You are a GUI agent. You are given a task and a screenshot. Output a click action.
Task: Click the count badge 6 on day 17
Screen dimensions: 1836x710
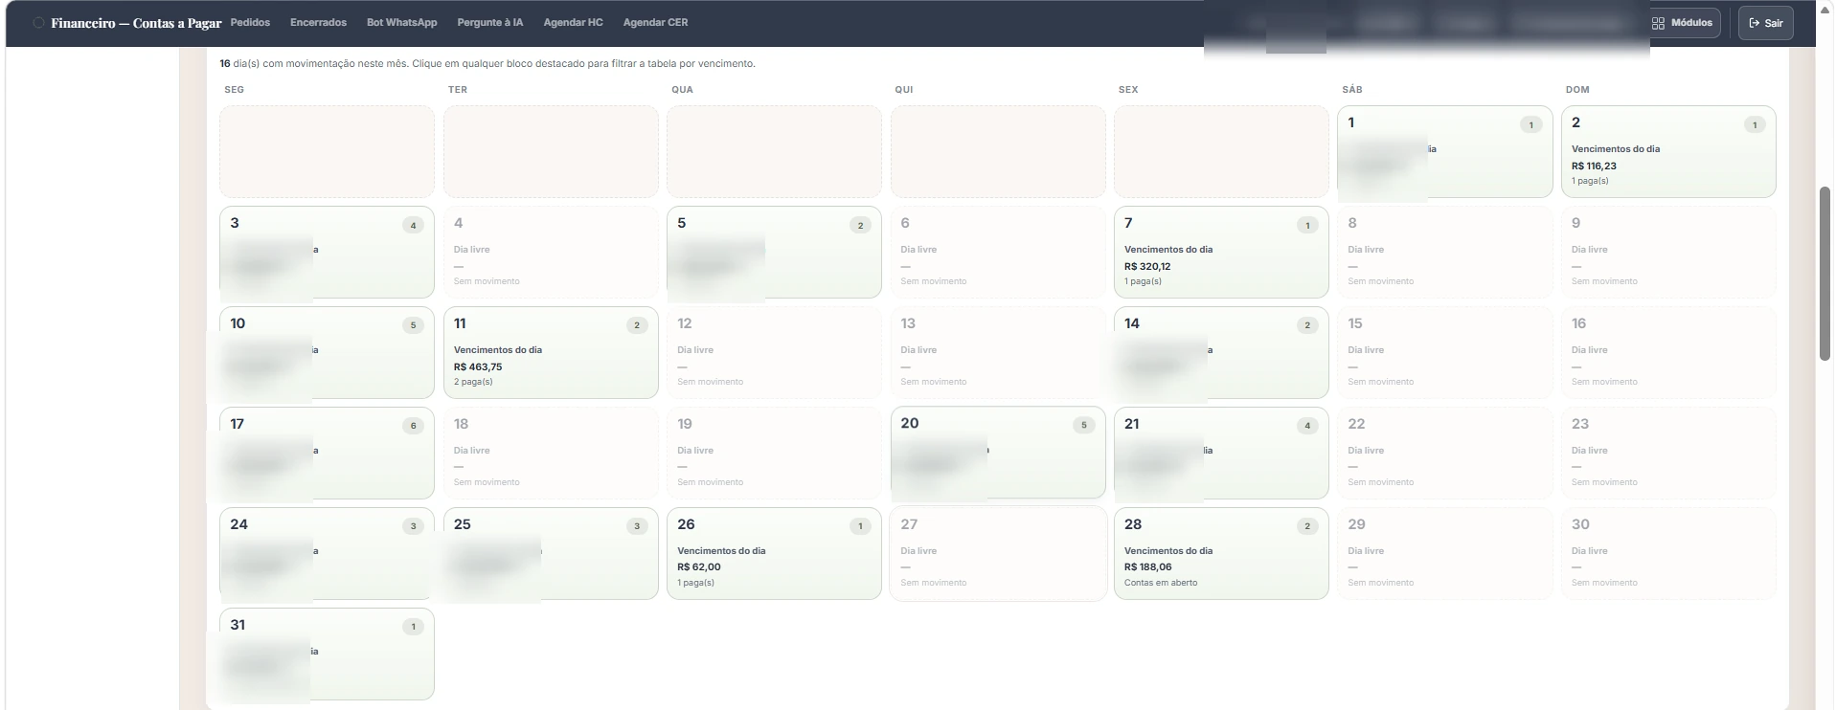413,426
